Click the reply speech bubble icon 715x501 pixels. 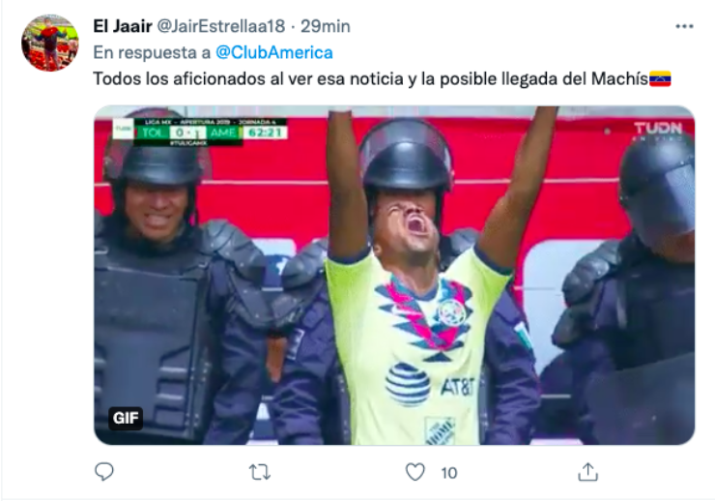point(104,472)
